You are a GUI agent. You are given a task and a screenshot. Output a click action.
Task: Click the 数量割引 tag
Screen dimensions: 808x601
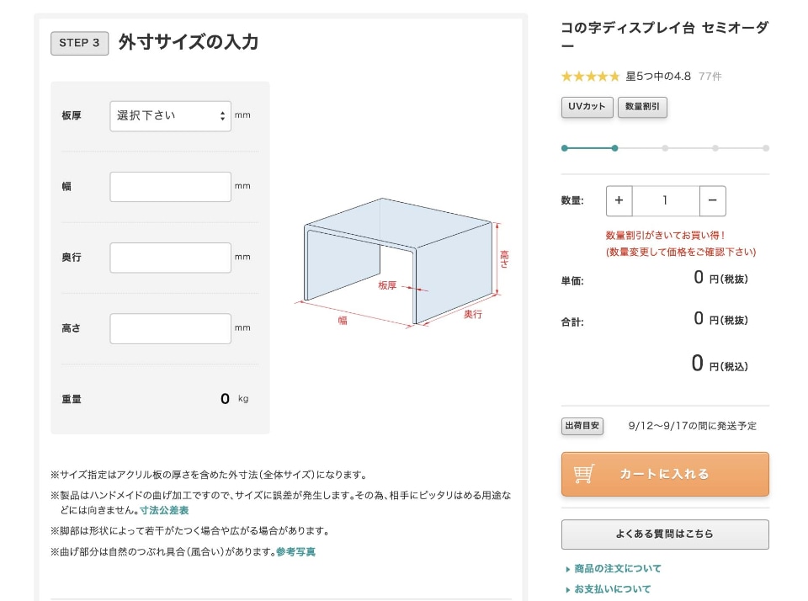coord(642,107)
